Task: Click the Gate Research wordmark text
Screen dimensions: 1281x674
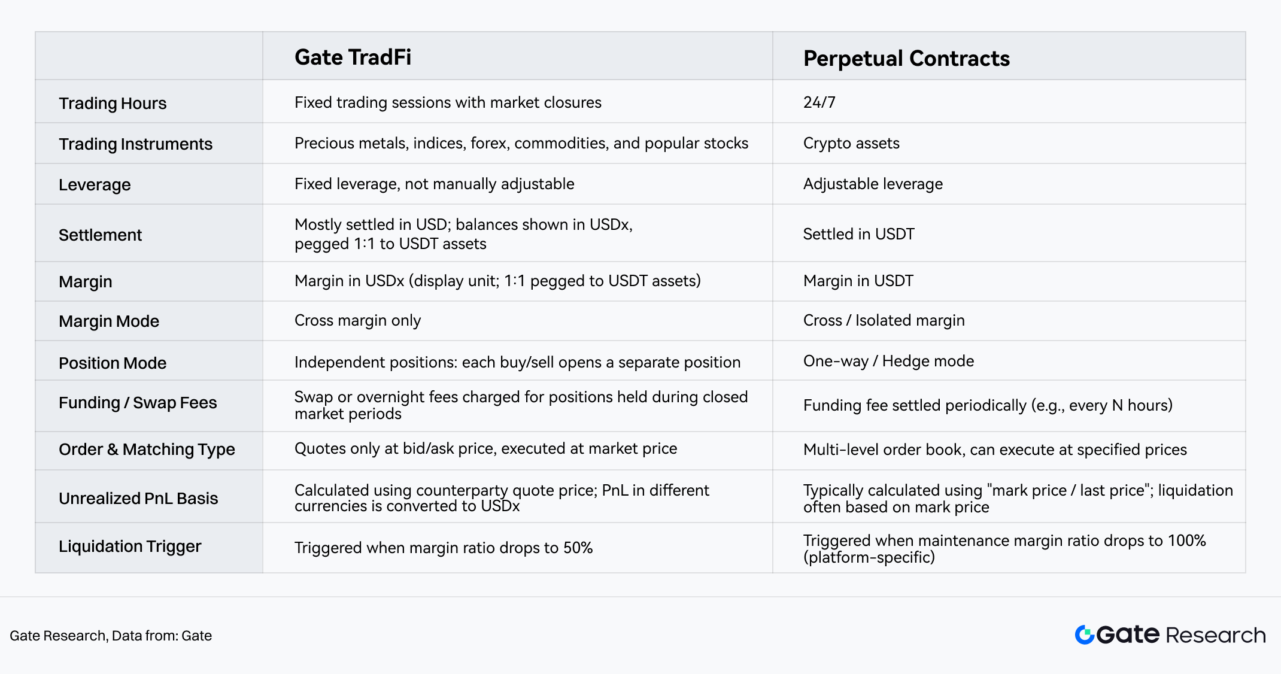Action: click(x=1180, y=634)
